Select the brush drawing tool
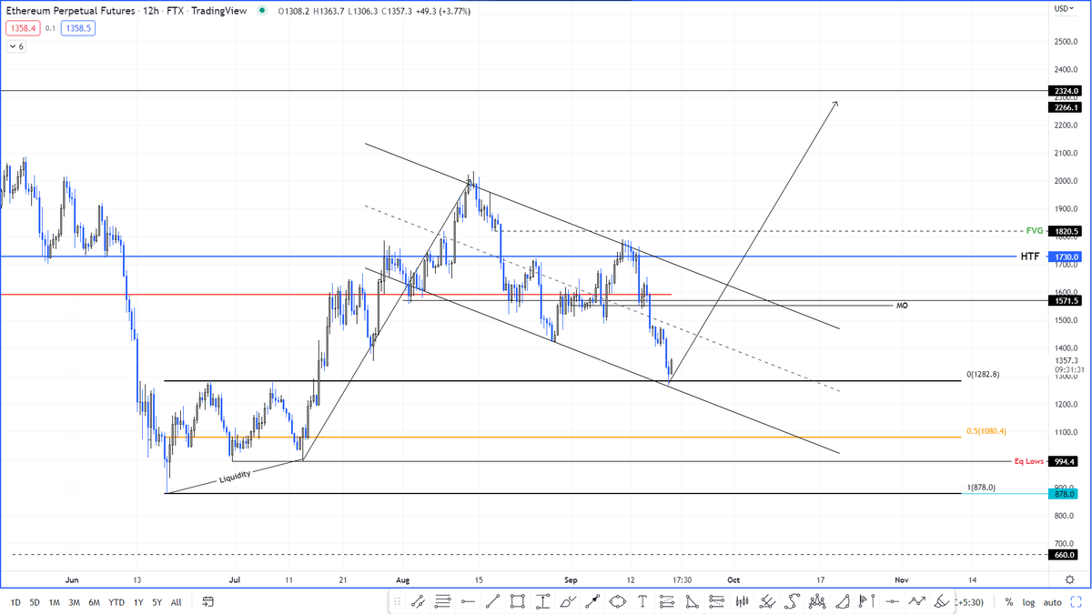1092x614 pixels. [x=568, y=601]
